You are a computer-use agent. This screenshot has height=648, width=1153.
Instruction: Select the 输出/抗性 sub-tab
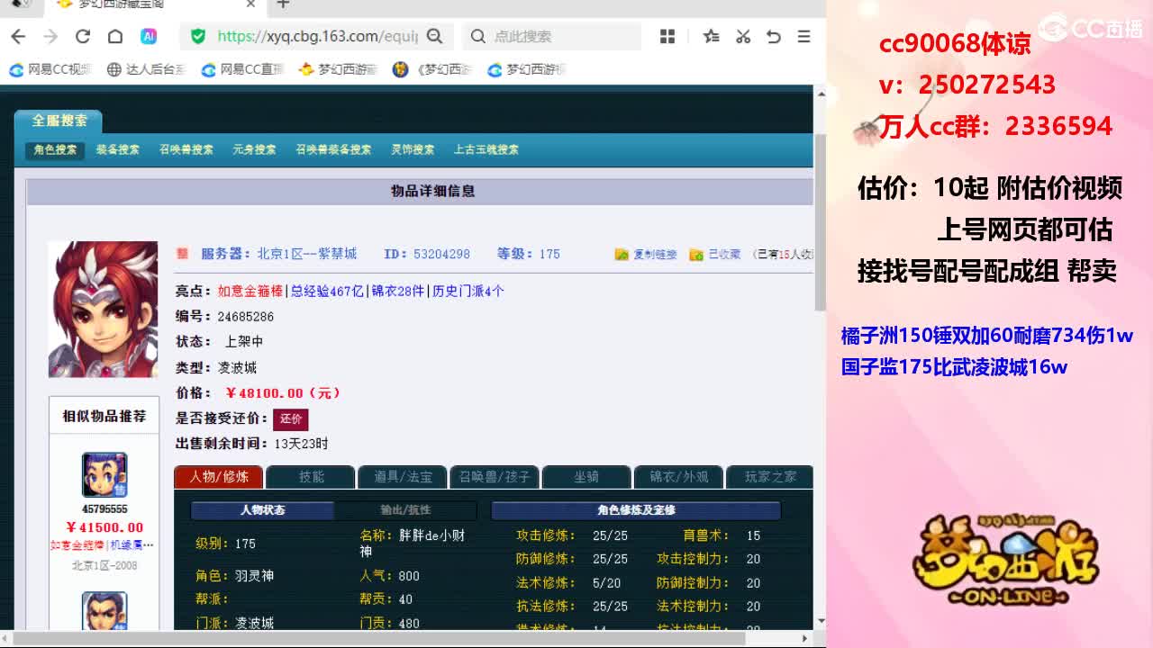[x=405, y=510]
